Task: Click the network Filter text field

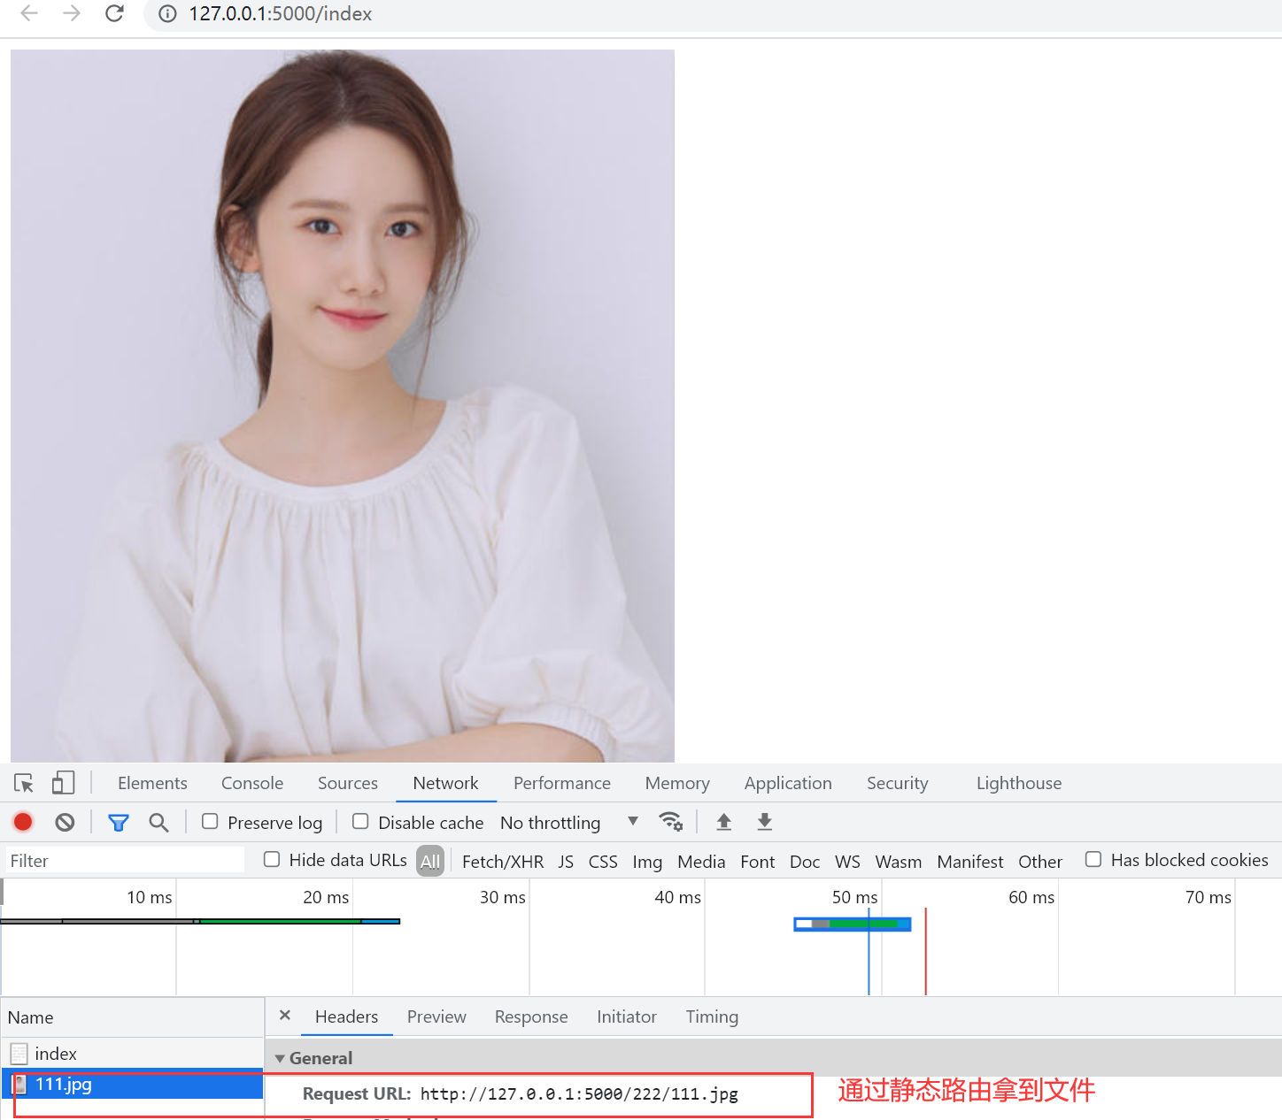Action: [124, 860]
